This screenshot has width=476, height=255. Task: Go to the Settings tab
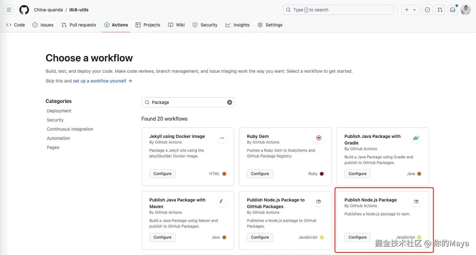point(270,25)
